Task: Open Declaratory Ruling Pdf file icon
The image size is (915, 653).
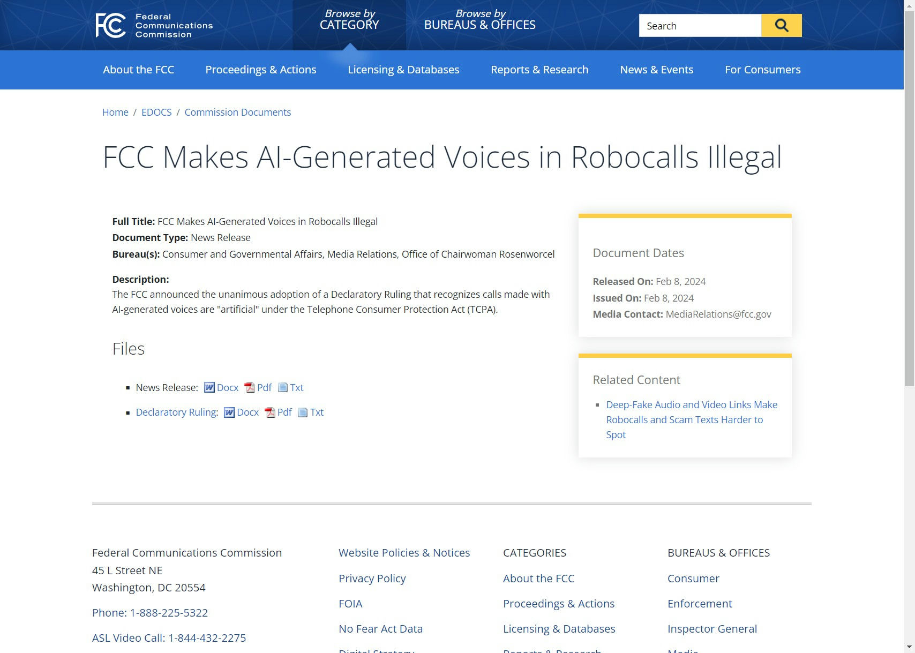Action: (x=270, y=412)
